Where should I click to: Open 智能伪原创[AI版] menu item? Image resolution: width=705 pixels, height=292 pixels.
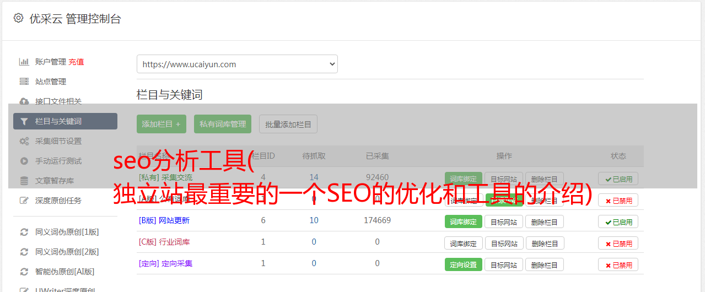[65, 272]
